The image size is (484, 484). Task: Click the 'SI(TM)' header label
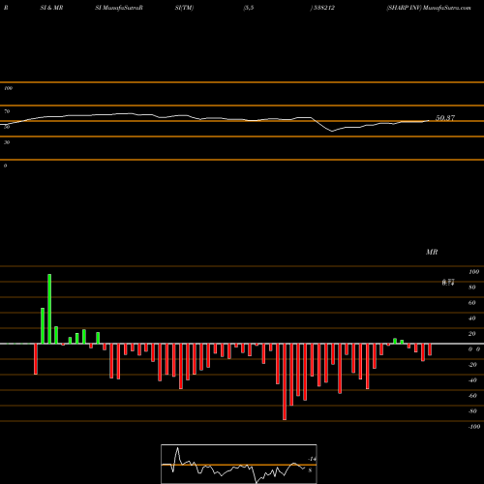point(184,8)
